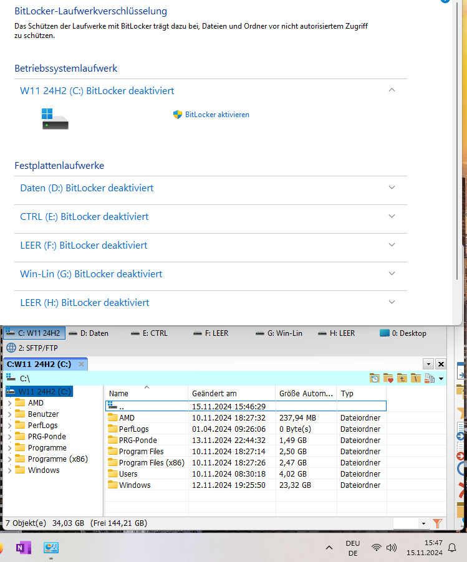Open the path bar options dropdown arrow
467x562 pixels.
441,378
